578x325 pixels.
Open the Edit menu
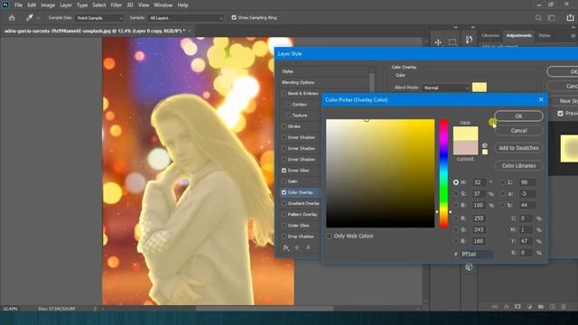click(x=32, y=5)
